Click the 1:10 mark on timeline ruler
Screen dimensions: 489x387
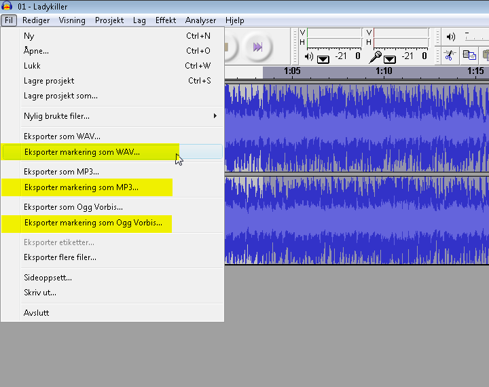384,71
